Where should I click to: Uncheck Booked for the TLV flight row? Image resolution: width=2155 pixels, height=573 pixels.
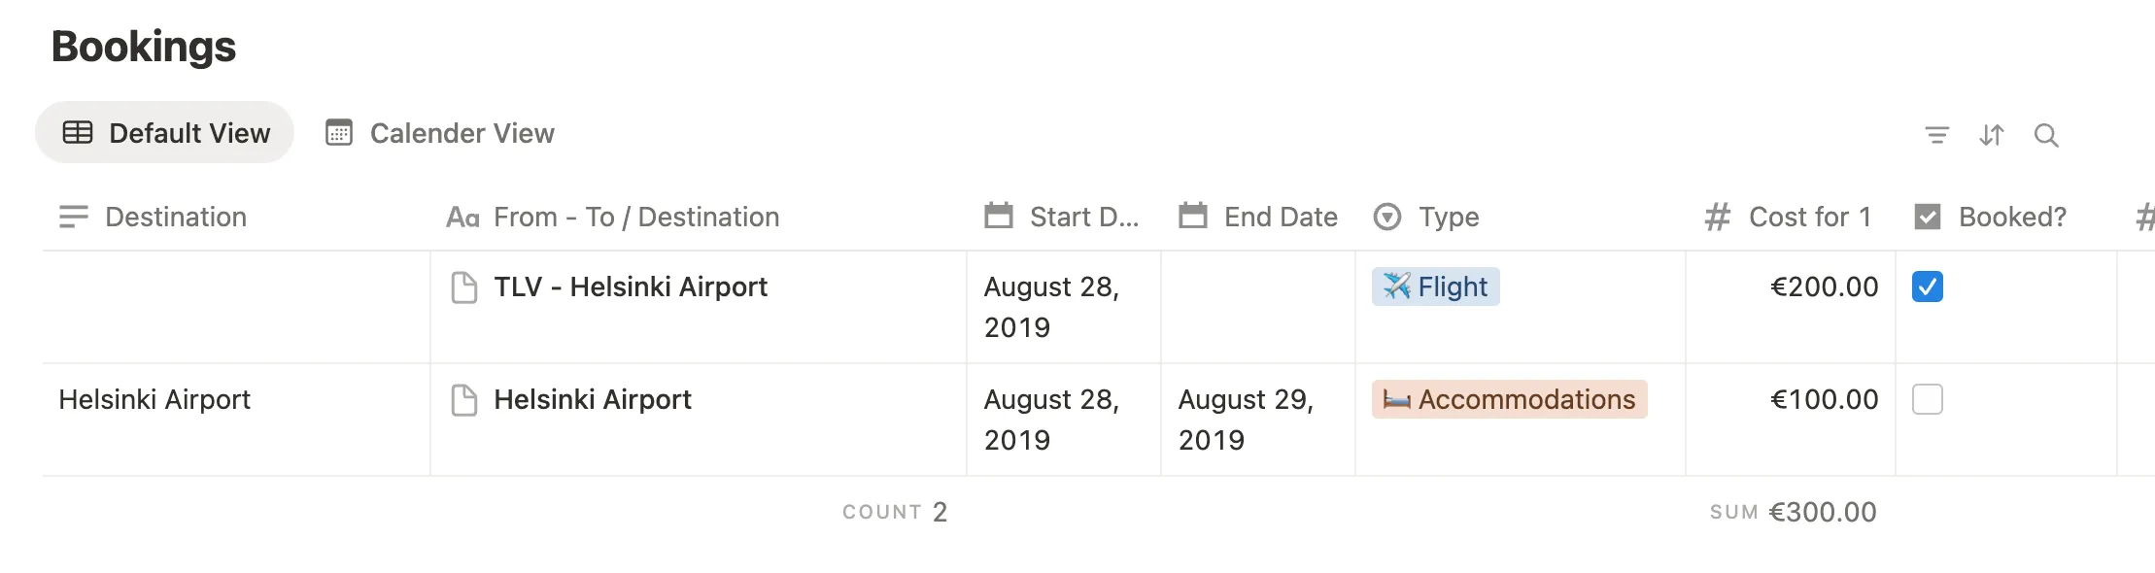pos(1927,286)
